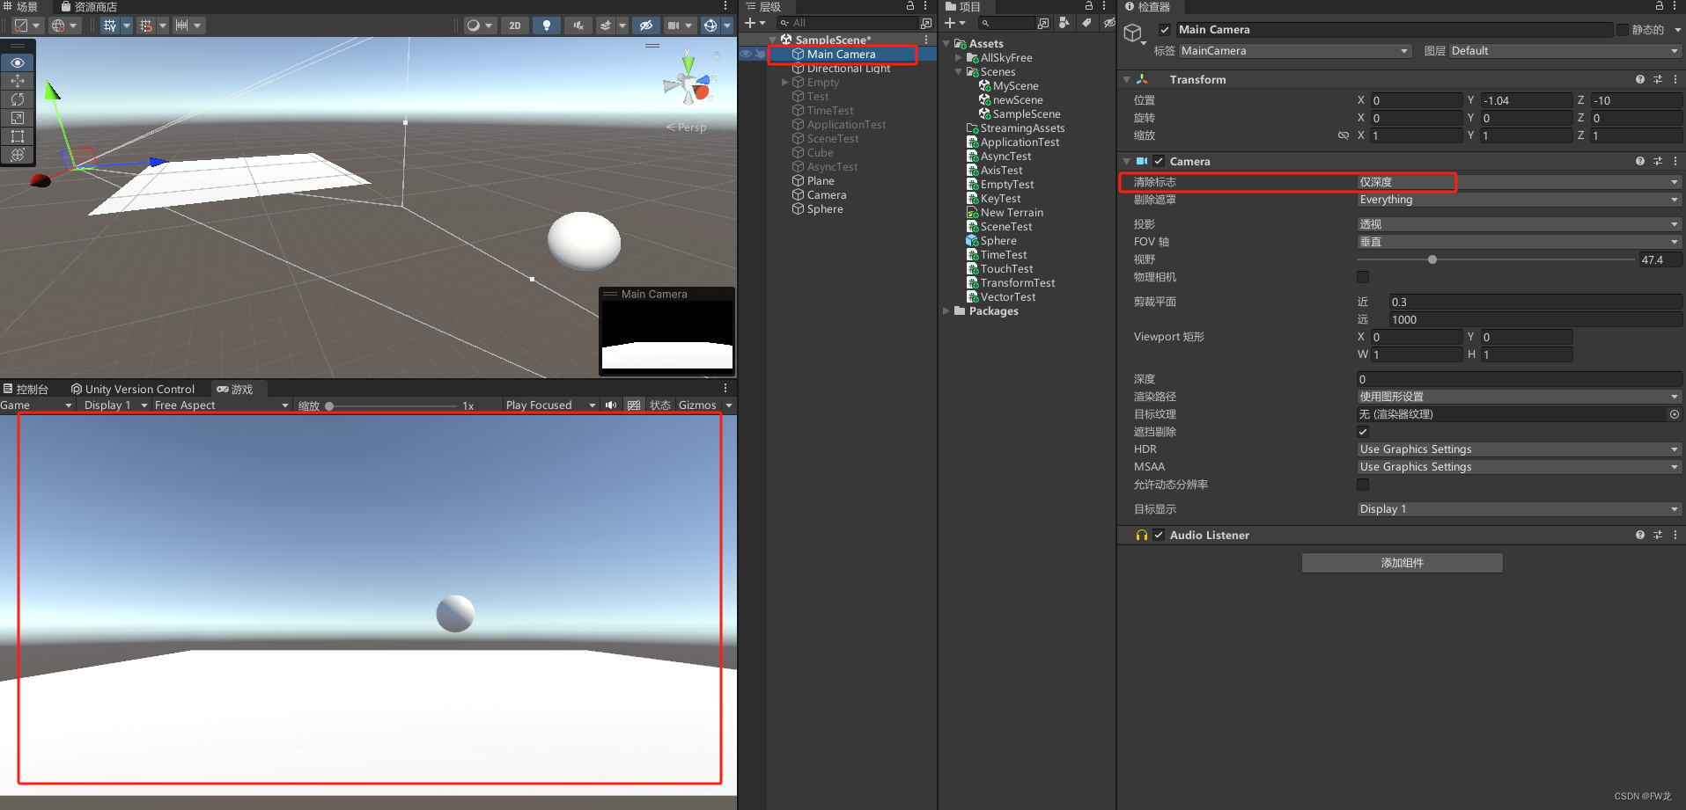This screenshot has height=810, width=1686.
Task: Toggle Game view mute audio icon
Action: pos(611,405)
